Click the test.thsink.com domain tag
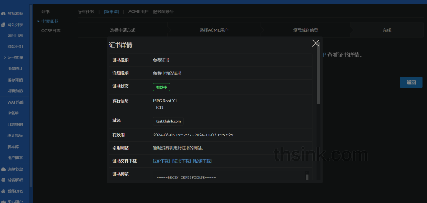The width and height of the screenshot is (427, 203). [x=168, y=121]
